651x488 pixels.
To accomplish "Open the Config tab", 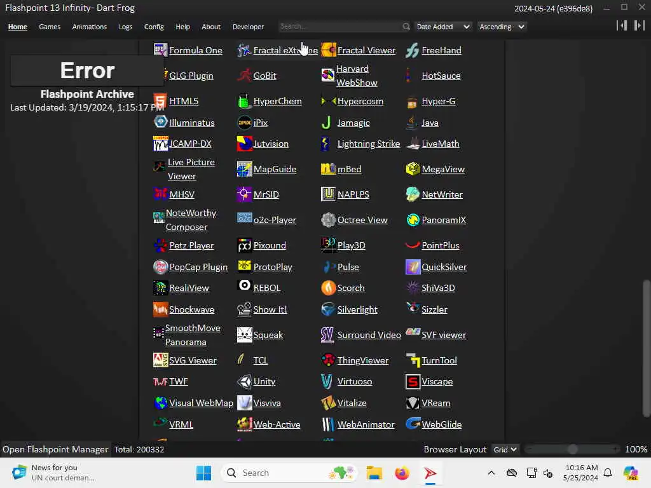I will tap(154, 27).
